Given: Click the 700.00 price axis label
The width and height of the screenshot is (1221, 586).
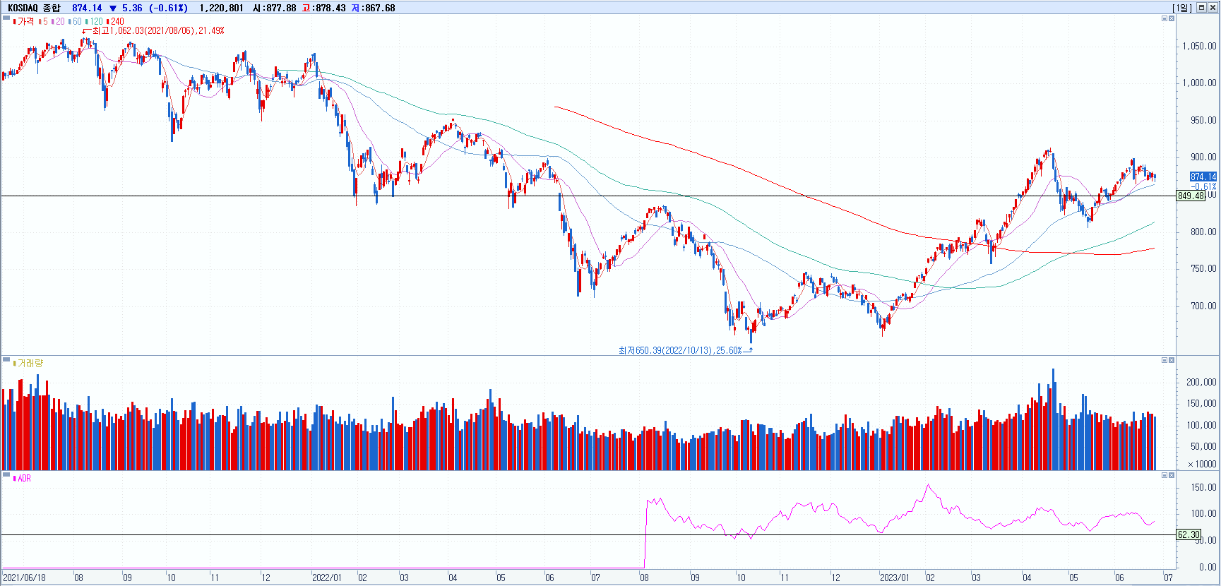Looking at the screenshot, I should 1203,306.
